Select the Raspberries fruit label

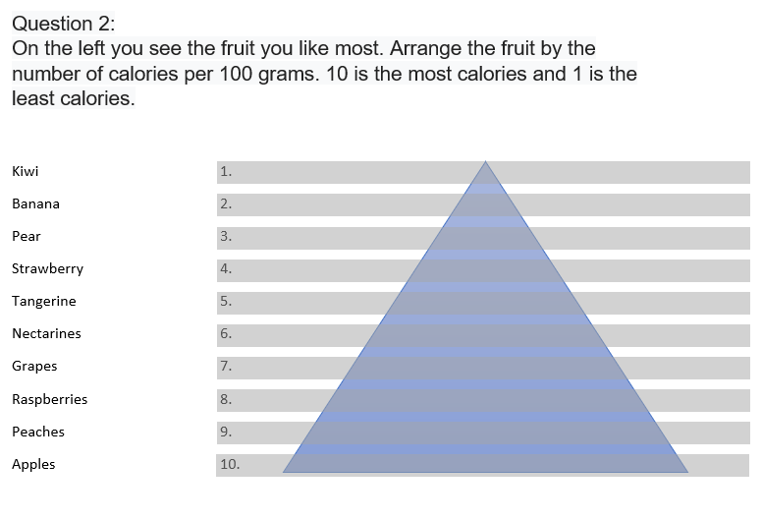click(50, 399)
